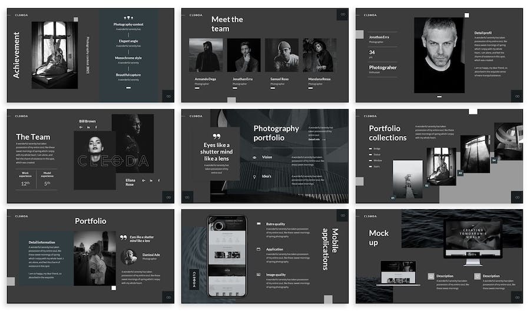Click the Facebook icon under Bill Brown
This screenshot has height=311, width=530.
click(96, 127)
